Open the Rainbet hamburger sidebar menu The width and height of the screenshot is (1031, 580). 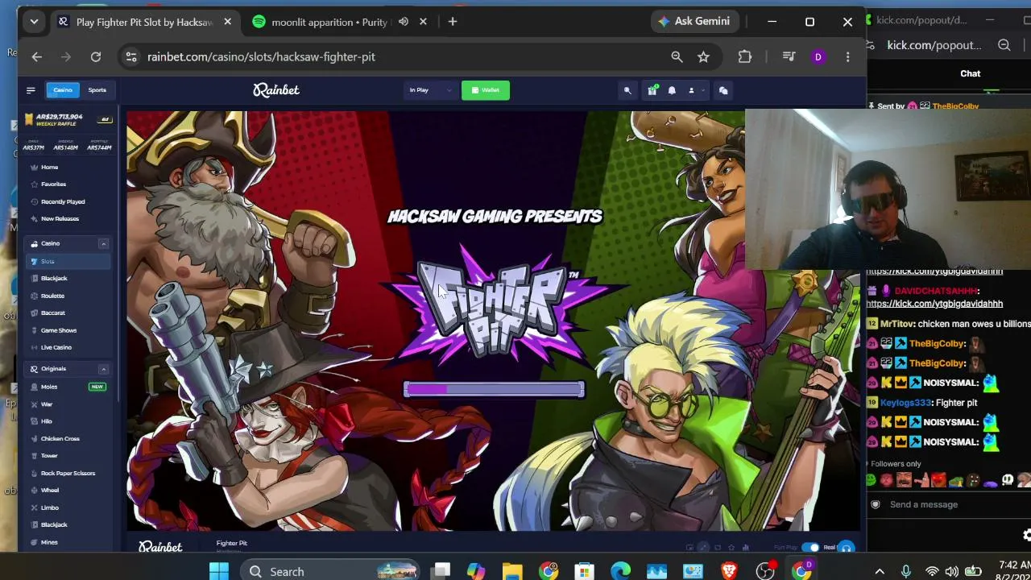click(31, 90)
